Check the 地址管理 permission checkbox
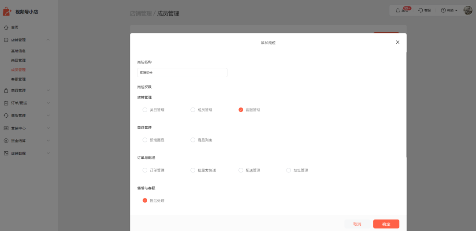This screenshot has height=231, width=476. (289, 170)
